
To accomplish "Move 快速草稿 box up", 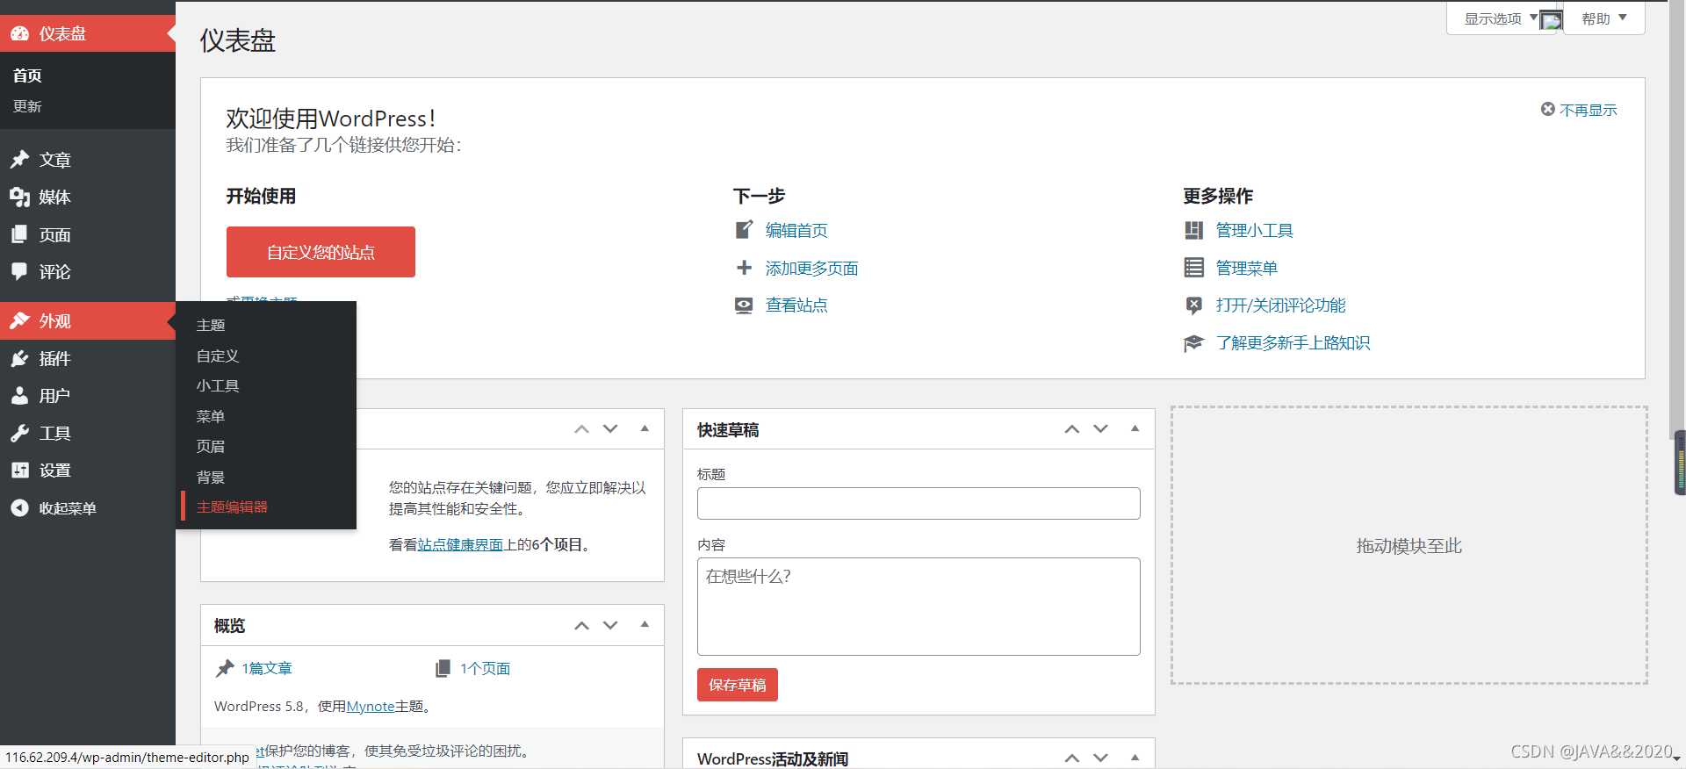I will [1071, 429].
